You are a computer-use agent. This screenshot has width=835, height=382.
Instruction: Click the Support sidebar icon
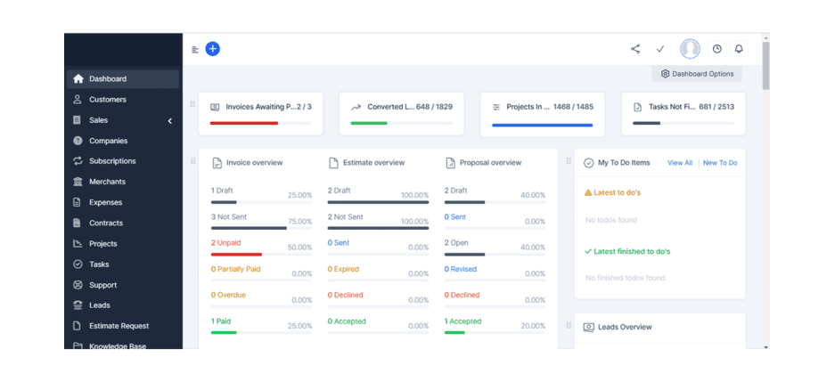coord(78,285)
